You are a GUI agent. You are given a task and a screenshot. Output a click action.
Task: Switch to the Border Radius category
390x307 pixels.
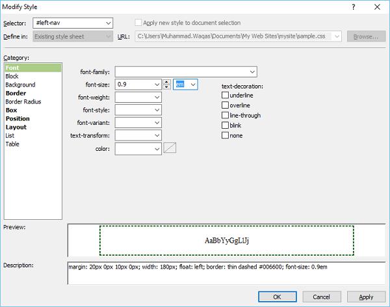point(23,101)
